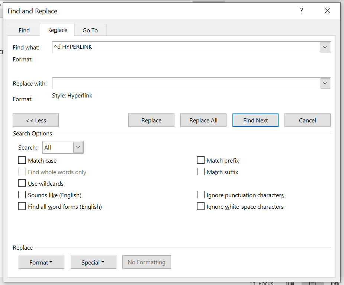This screenshot has width=344, height=285.
Task: Switch to the Find tab
Action: pos(24,30)
